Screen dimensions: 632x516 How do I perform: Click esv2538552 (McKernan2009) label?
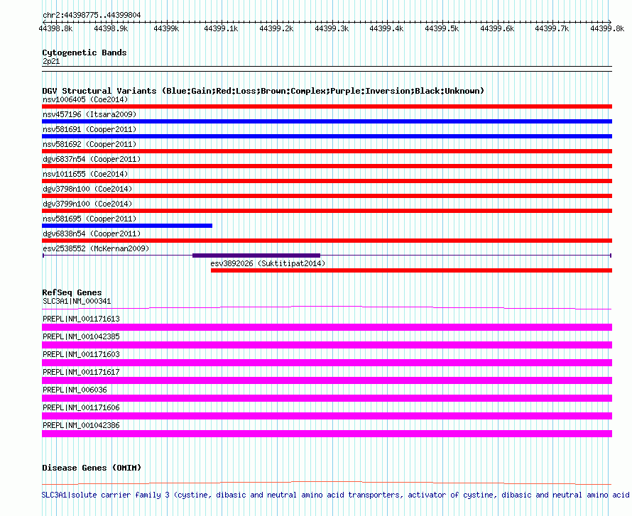pyautogui.click(x=96, y=248)
